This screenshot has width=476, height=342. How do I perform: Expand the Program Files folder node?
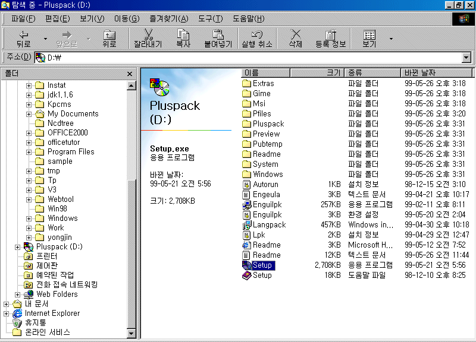29,152
